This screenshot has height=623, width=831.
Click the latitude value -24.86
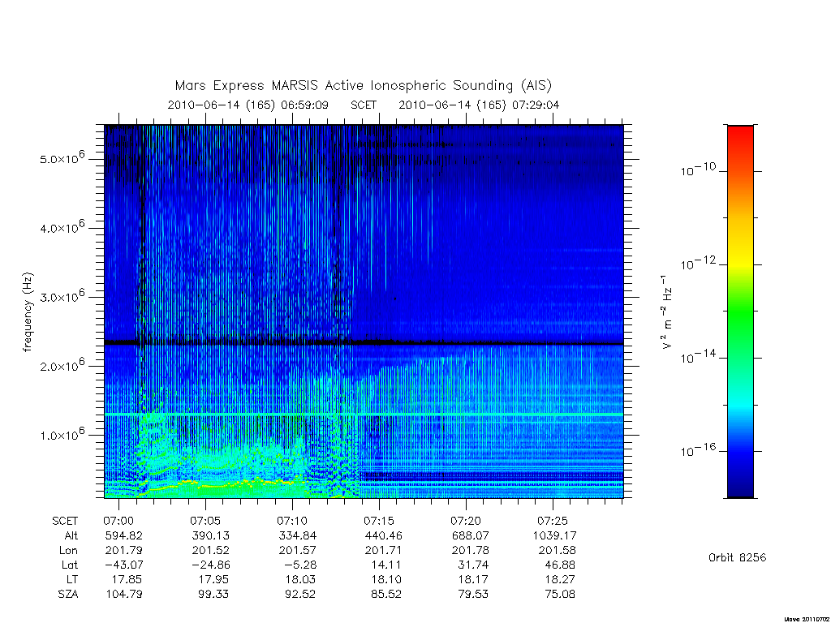coord(211,565)
